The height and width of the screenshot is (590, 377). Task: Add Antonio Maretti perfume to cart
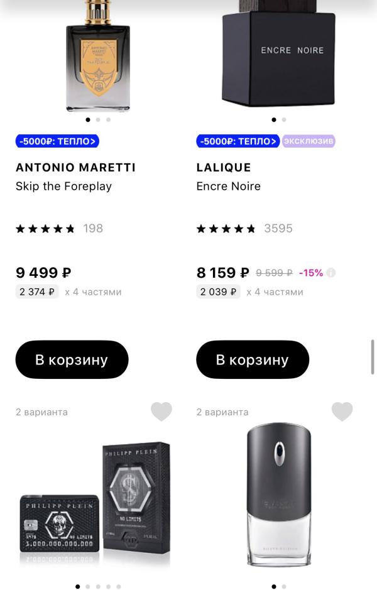coord(72,359)
